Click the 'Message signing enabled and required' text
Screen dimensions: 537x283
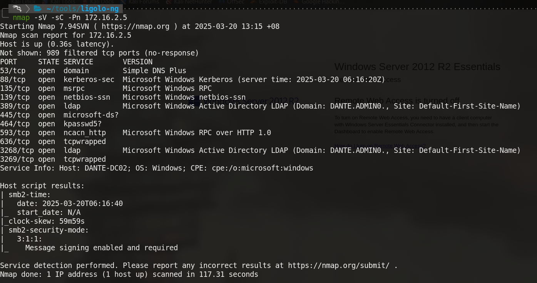[x=102, y=248]
